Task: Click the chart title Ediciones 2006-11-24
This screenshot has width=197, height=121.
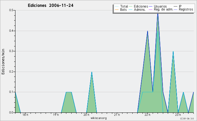Action: (x=51, y=6)
